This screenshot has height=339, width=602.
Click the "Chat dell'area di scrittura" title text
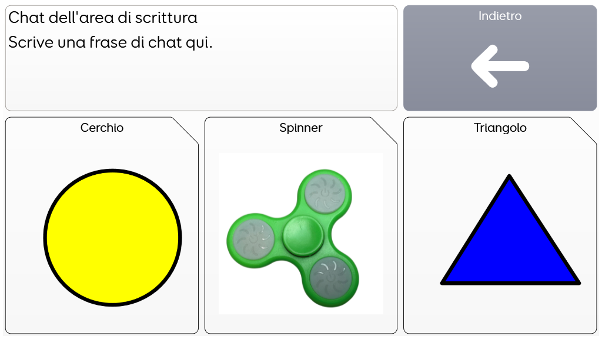coord(103,18)
